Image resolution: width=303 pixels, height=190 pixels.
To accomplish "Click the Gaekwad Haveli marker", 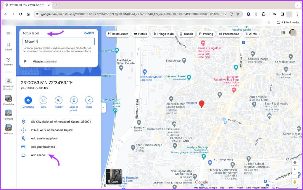I will [189, 77].
